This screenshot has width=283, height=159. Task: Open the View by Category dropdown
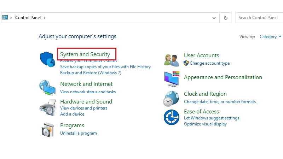(x=270, y=36)
